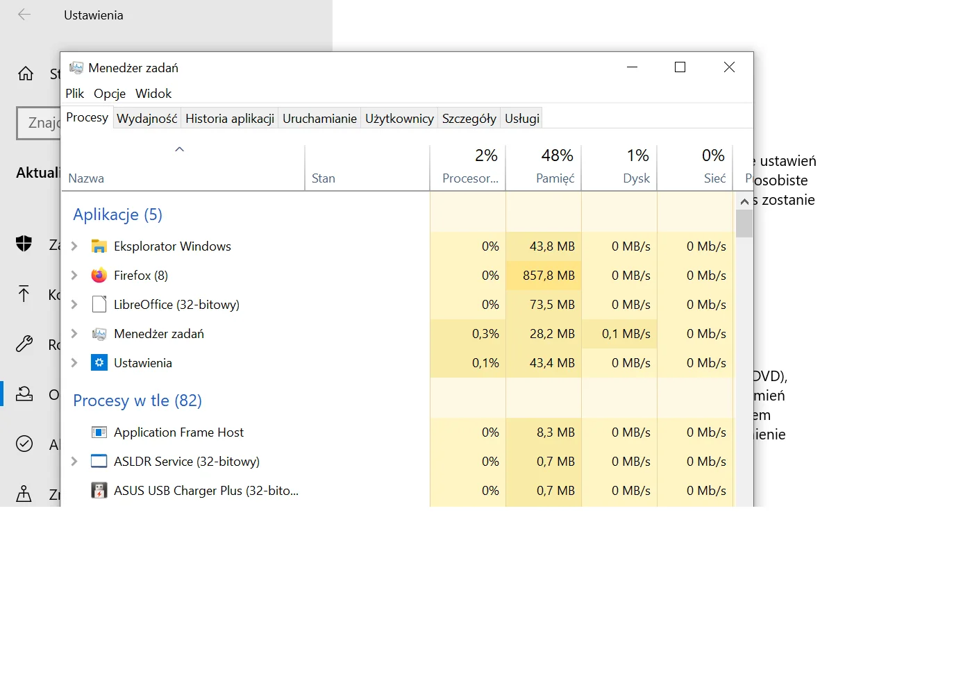This screenshot has width=979, height=690.
Task: Click the person icon at bottom of Settings sidebar
Action: 24,494
